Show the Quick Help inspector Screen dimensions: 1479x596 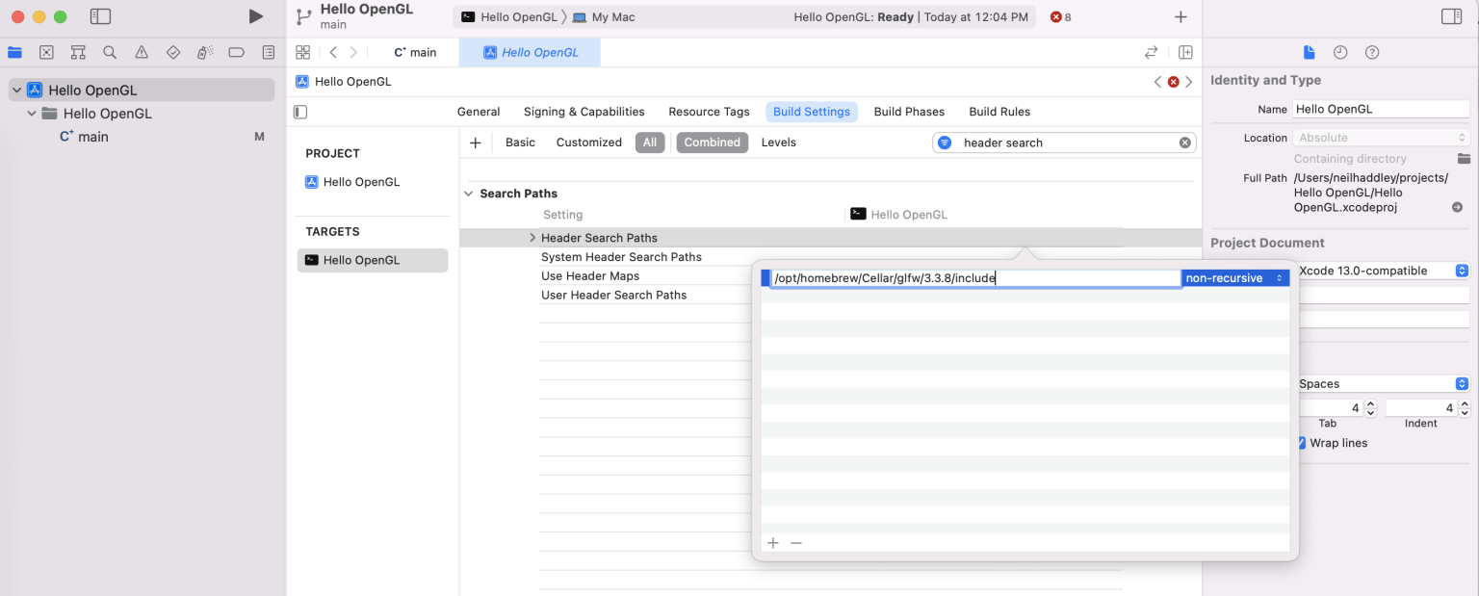(1372, 52)
